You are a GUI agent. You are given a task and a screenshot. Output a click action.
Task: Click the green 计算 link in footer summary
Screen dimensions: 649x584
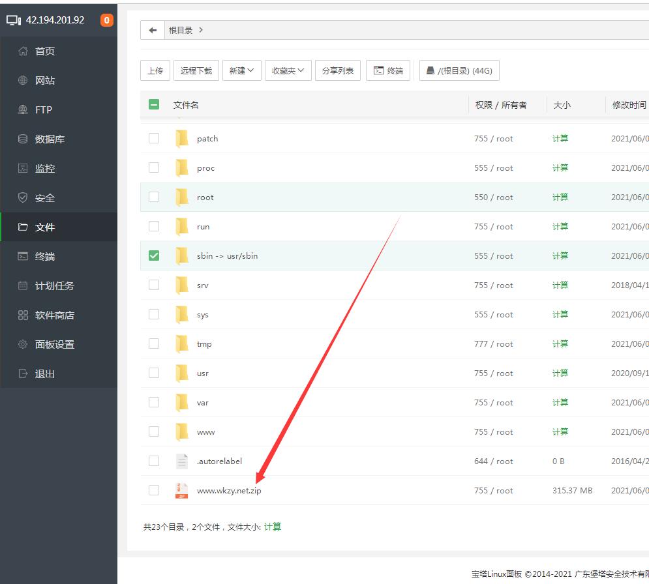pos(273,527)
